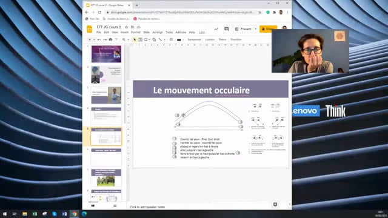Open a new Chrome tab

(x=136, y=5)
